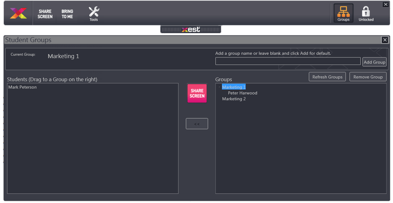Select the Marketing 2 group
The image size is (393, 203).
[234, 99]
